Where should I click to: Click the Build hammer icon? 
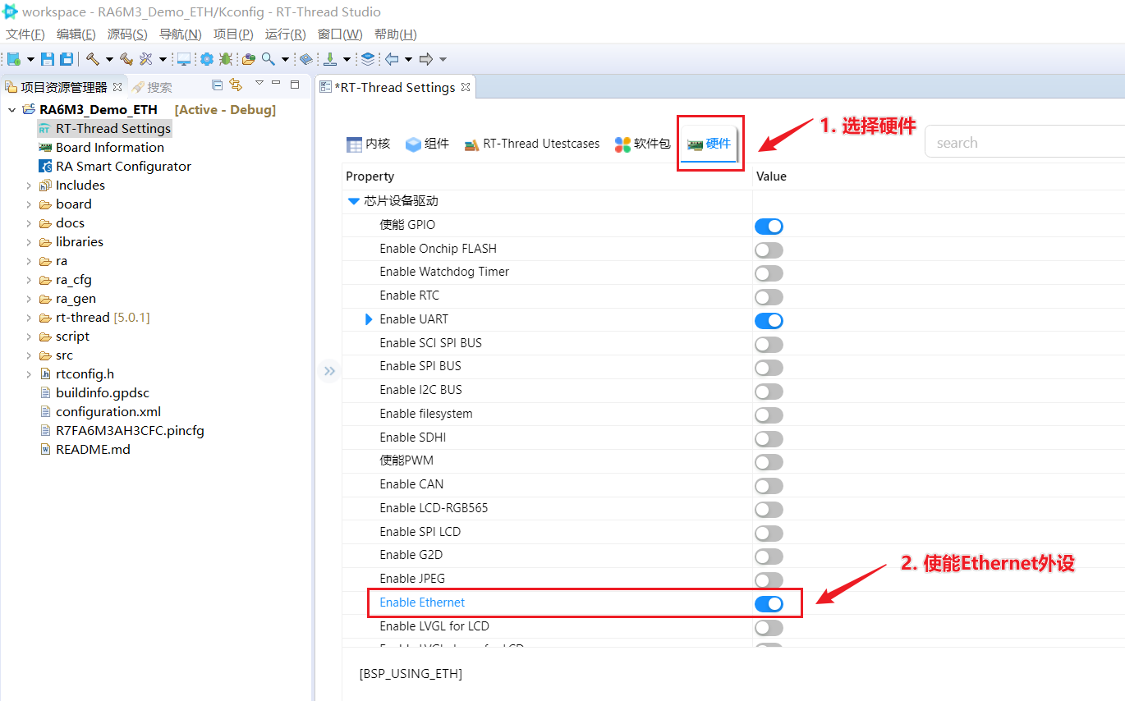93,59
